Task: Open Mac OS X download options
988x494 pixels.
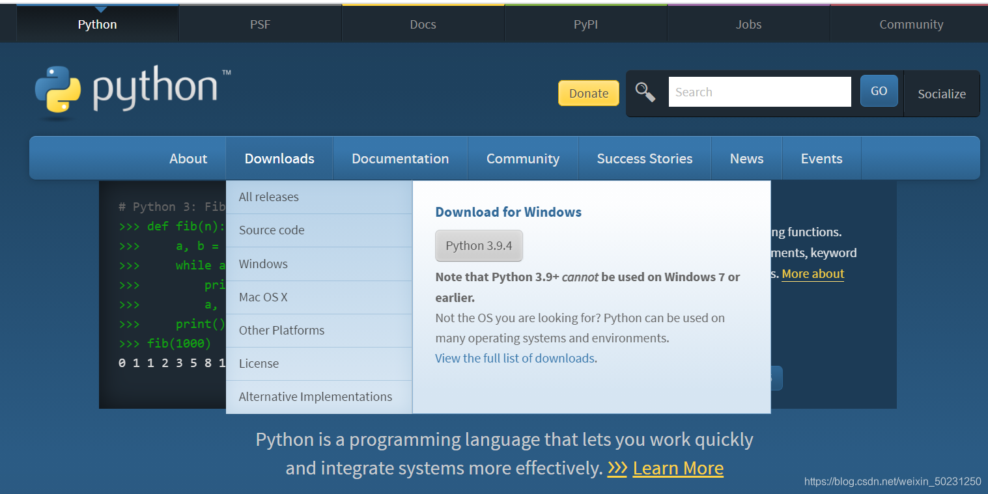Action: tap(263, 297)
